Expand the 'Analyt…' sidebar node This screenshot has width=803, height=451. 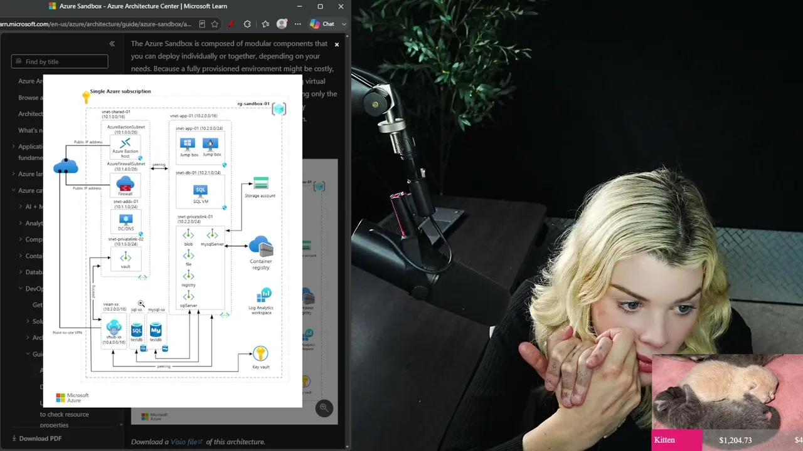click(x=21, y=223)
